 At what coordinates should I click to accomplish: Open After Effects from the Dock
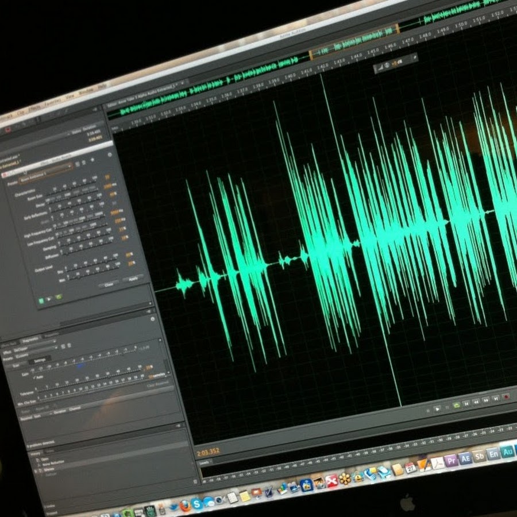pyautogui.click(x=465, y=458)
